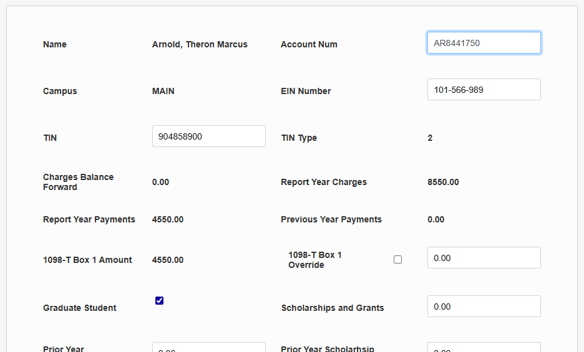The height and width of the screenshot is (352, 584).
Task: Click the TIN Type value 2
Action: 430,138
